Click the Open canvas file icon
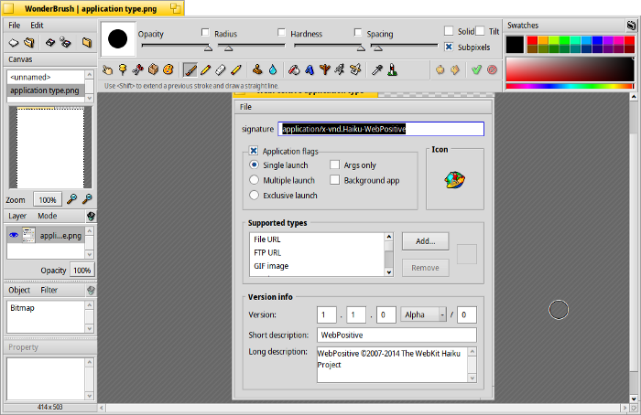Viewport: 641px width, 415px height. coord(29,42)
